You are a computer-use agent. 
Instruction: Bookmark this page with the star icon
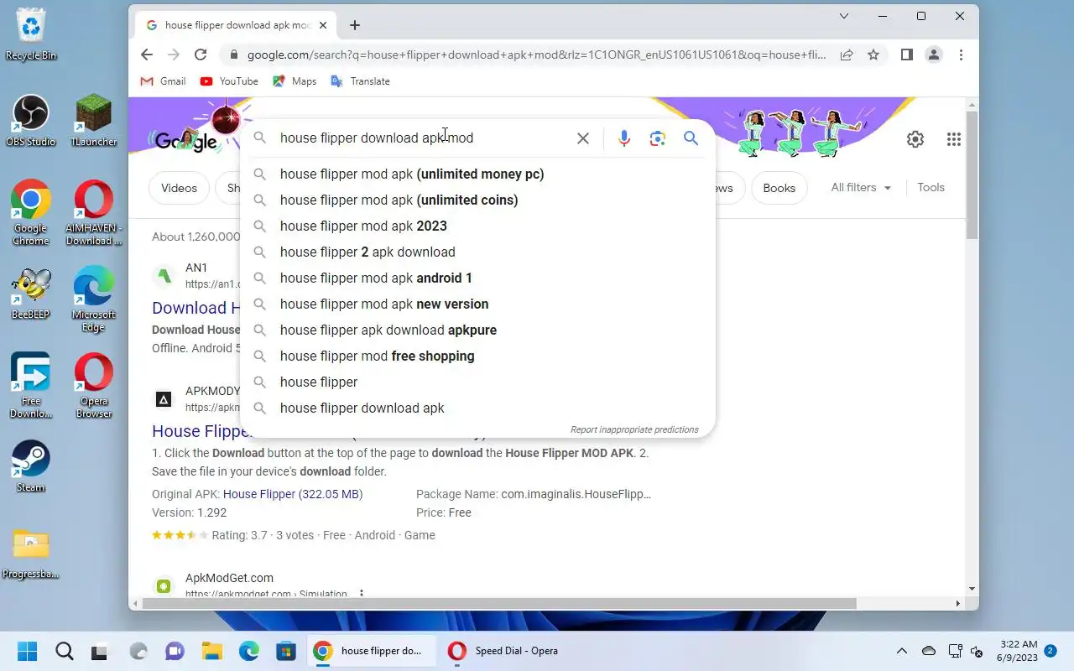click(873, 55)
